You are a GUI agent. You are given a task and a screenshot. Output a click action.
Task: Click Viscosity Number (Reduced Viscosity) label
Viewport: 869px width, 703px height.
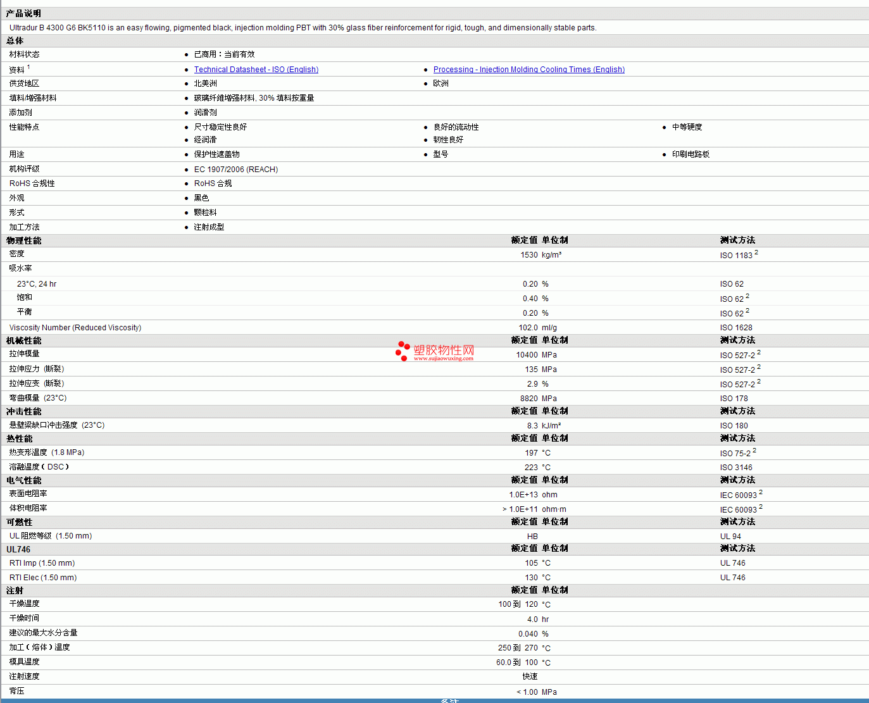point(75,328)
